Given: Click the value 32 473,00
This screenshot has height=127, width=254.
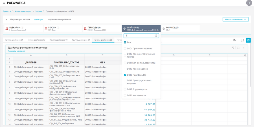Looking at the screenshot, I should tap(150, 120).
